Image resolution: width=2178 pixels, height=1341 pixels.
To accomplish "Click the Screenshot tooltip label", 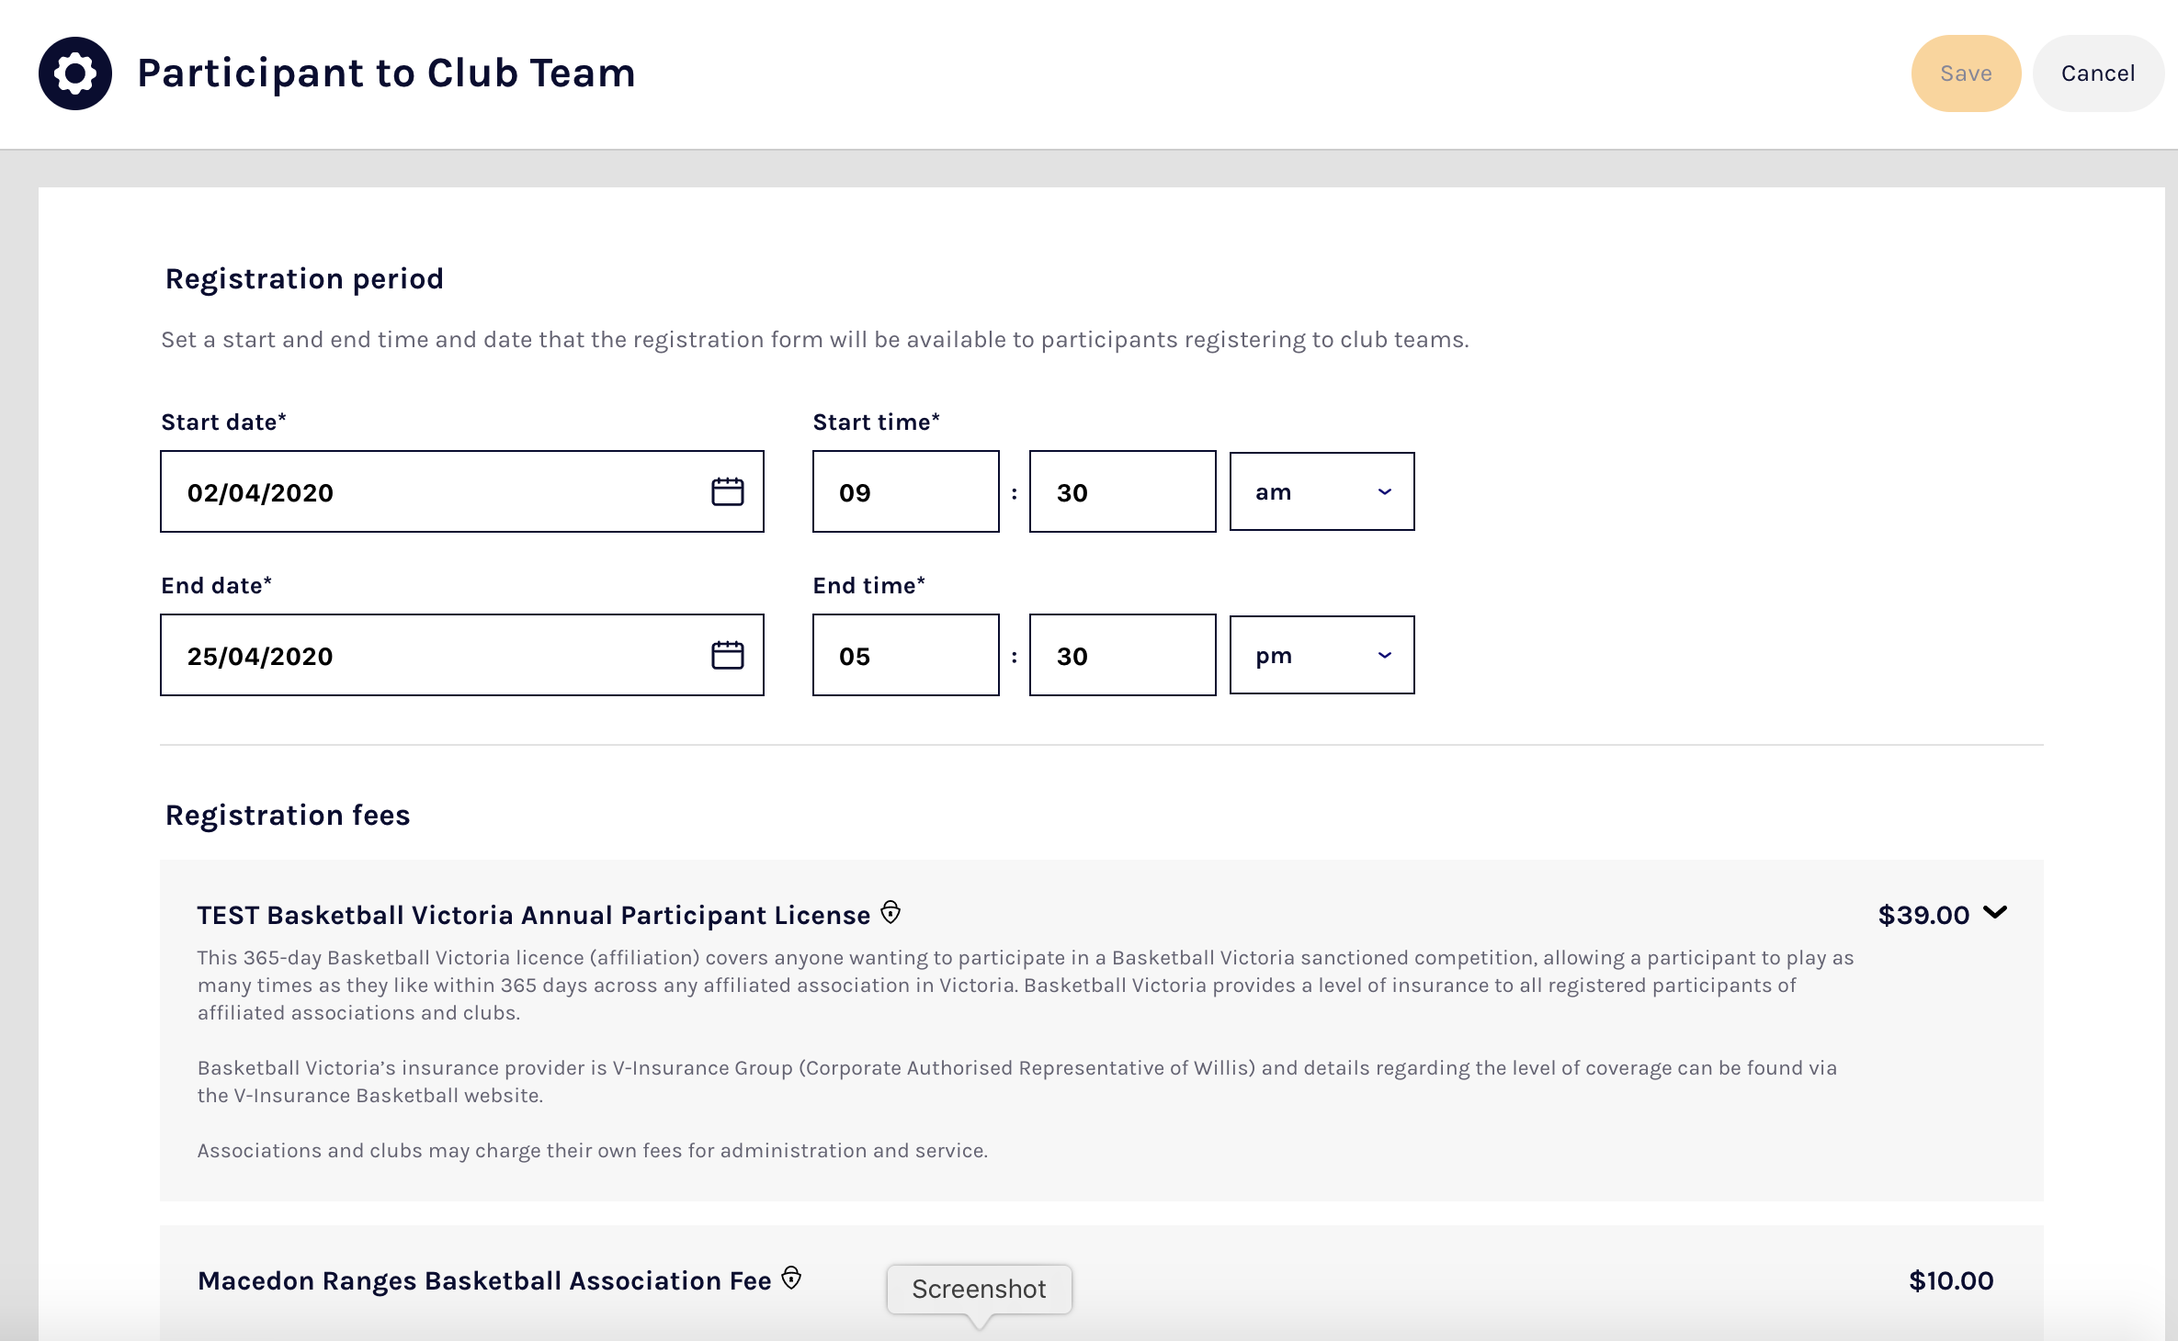I will (979, 1289).
